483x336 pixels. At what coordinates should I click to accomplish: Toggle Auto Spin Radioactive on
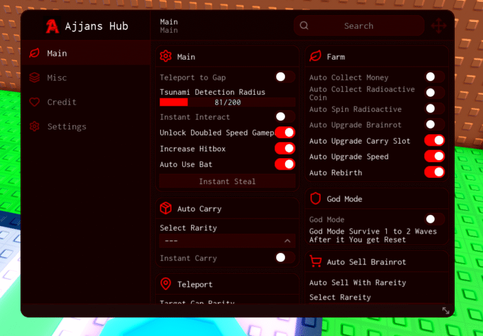point(435,109)
